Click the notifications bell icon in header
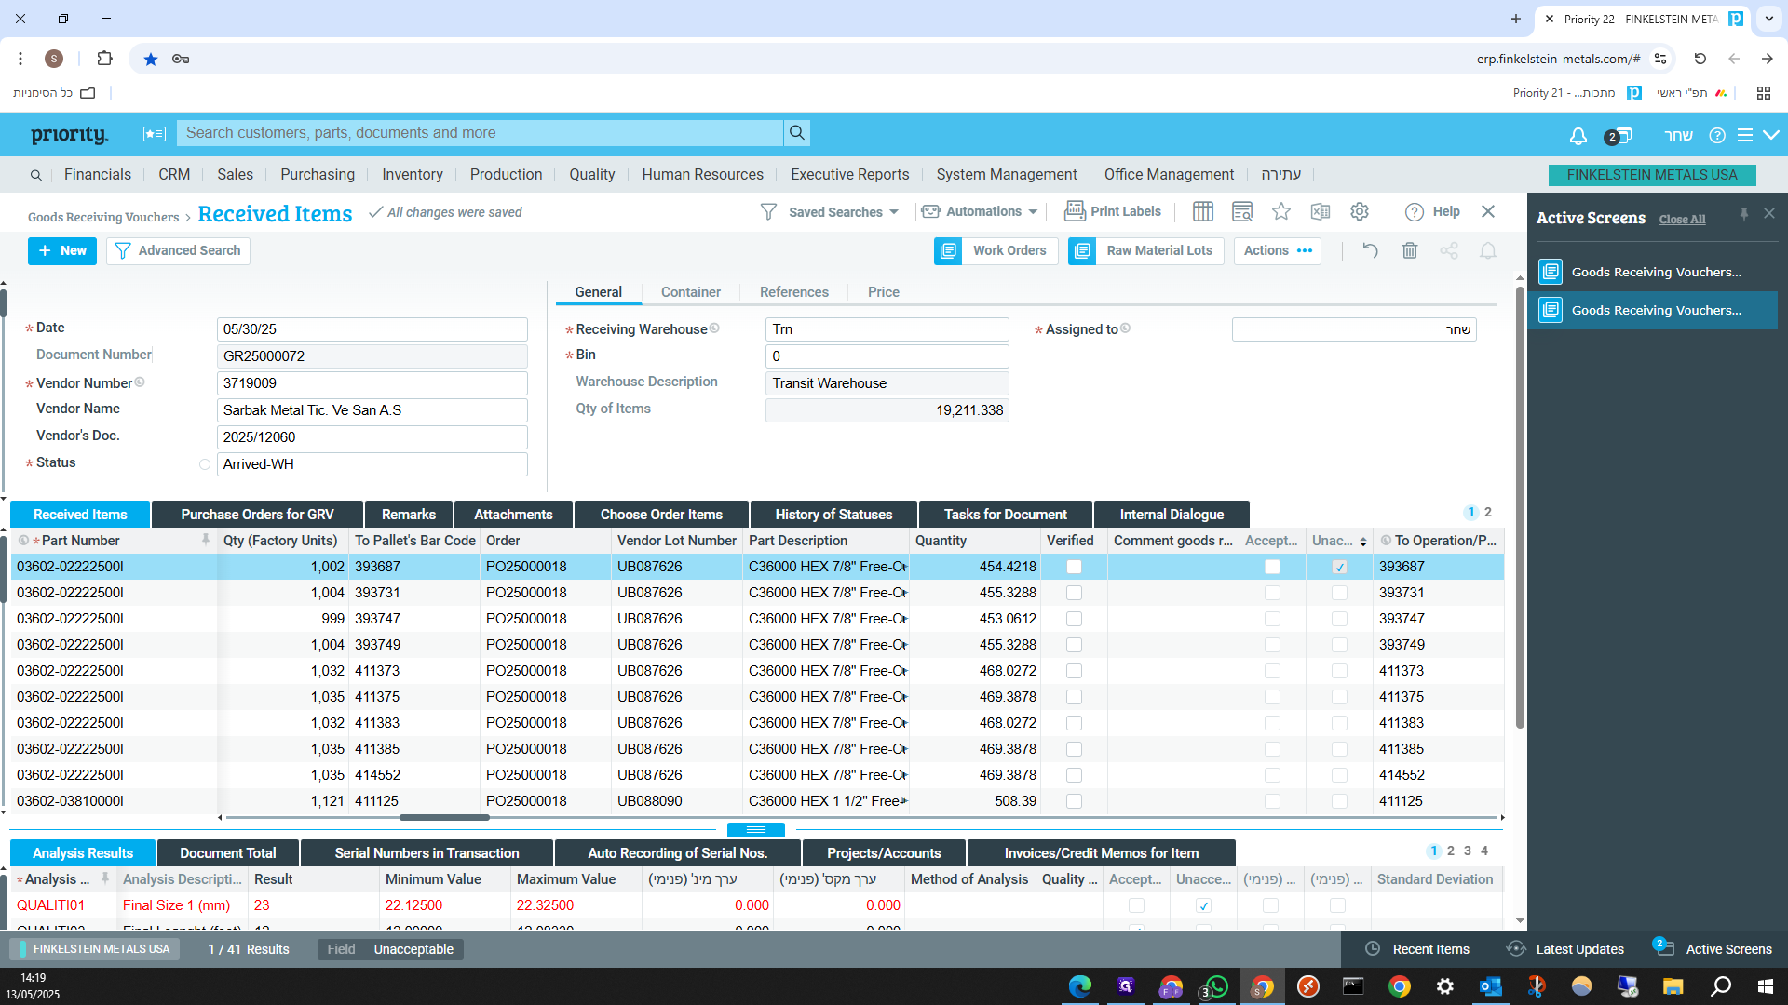This screenshot has height=1005, width=1788. pos(1578,136)
